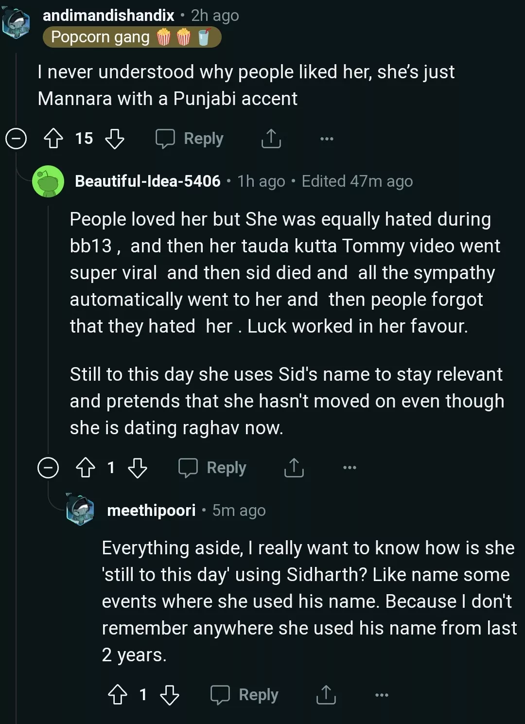Viewport: 525px width, 724px height.
Task: Share meethipoori's comment
Action: (326, 694)
